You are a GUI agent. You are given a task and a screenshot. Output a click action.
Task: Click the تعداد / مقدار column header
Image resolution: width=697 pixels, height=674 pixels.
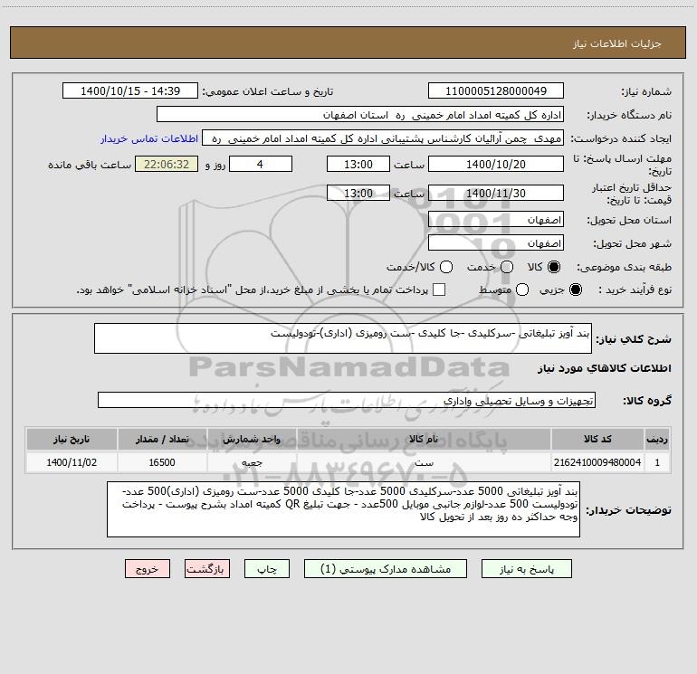(x=162, y=439)
